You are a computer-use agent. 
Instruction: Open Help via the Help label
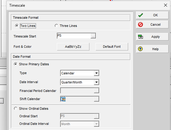coord(155,49)
